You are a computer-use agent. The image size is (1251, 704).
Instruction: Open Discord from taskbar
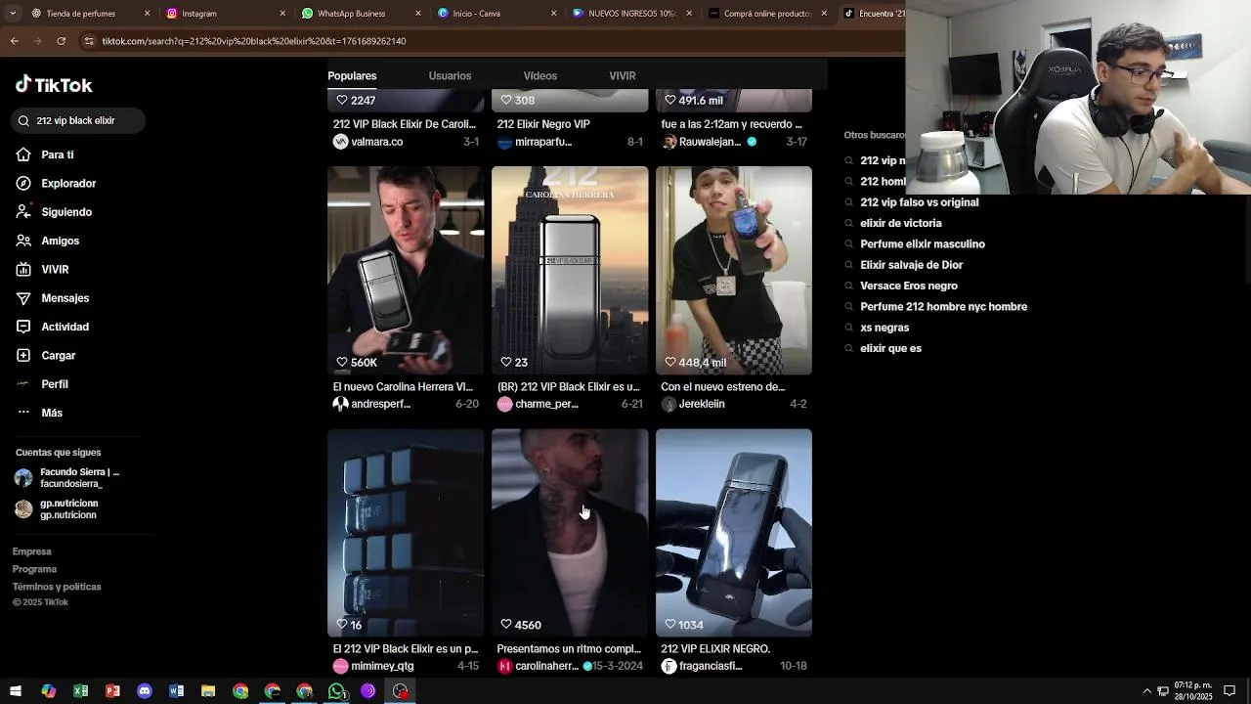(x=145, y=691)
